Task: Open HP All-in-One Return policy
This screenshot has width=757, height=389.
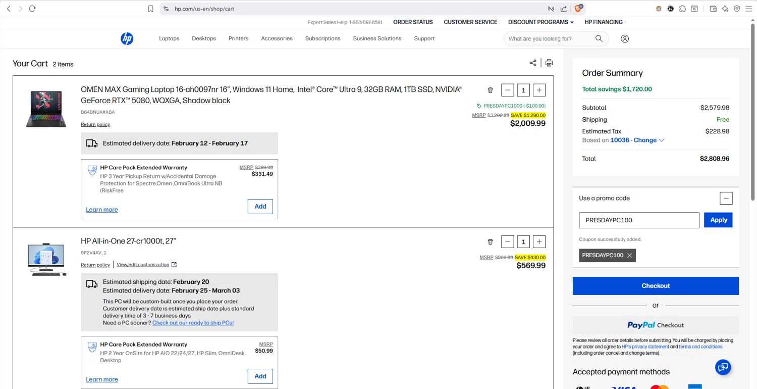Action: point(95,265)
